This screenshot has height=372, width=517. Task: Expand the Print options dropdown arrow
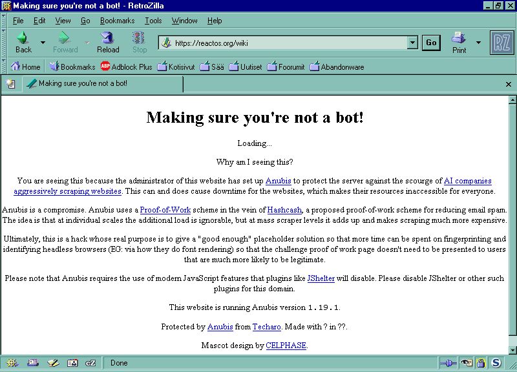(x=478, y=43)
